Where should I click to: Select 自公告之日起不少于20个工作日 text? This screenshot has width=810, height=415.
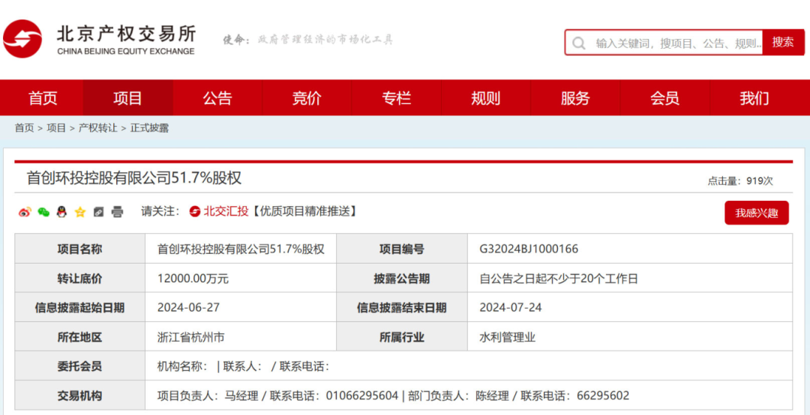(559, 279)
